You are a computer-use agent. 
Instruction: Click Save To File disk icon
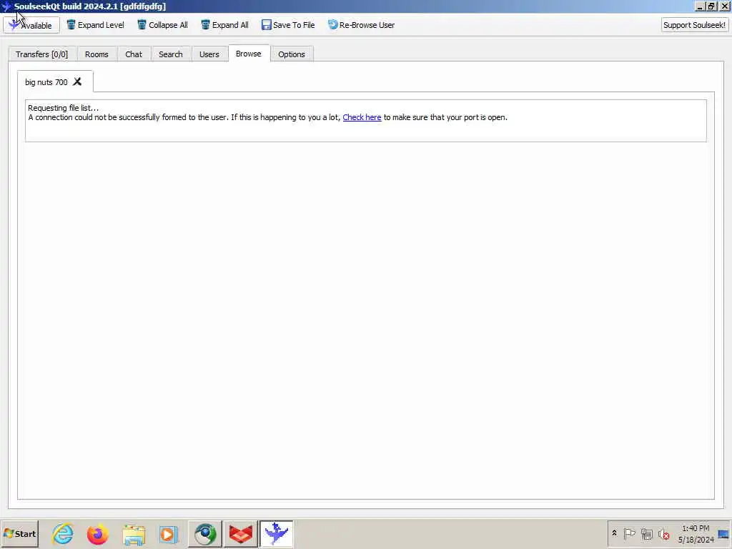click(x=266, y=25)
